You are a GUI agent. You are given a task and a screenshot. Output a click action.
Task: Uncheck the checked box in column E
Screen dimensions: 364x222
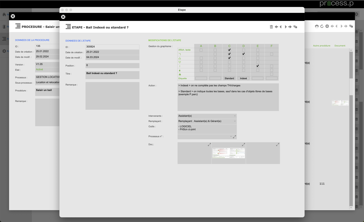pyautogui.click(x=257, y=66)
